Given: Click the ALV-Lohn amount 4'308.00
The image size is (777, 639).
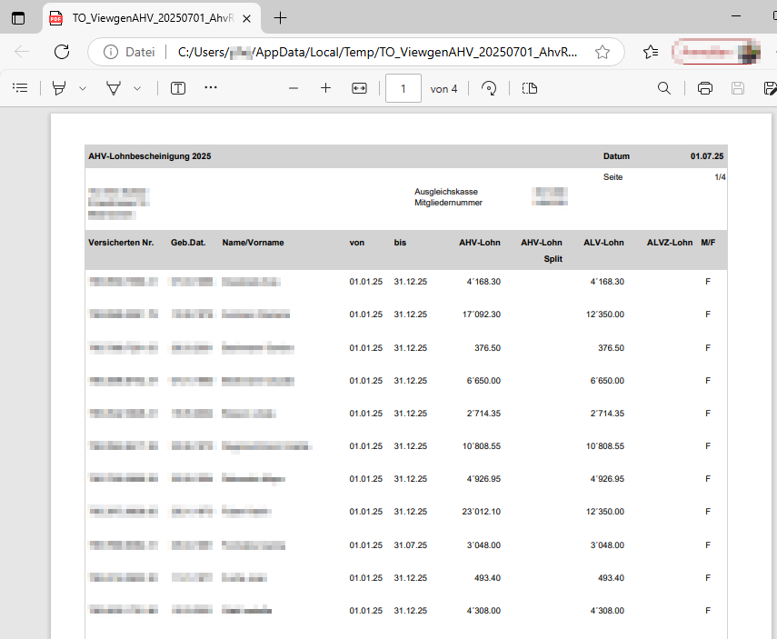Looking at the screenshot, I should point(607,611).
